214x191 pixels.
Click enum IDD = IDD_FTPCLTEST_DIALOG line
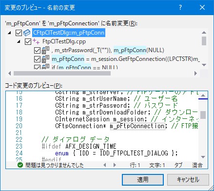pos(117,153)
